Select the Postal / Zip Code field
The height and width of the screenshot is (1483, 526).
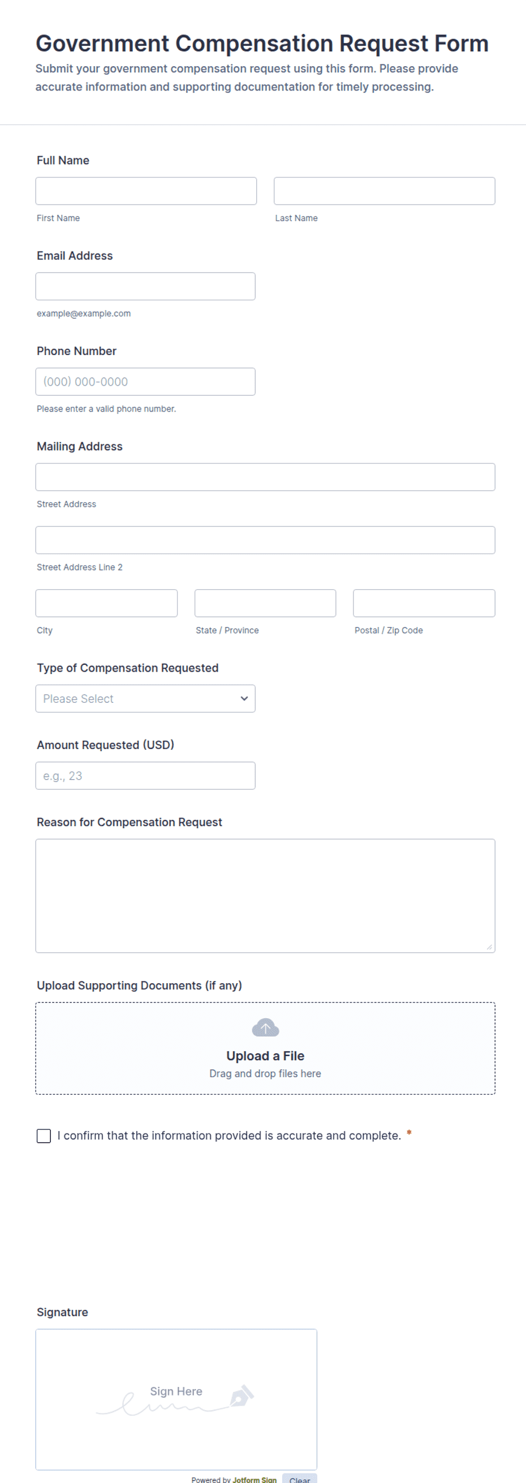[x=424, y=603]
